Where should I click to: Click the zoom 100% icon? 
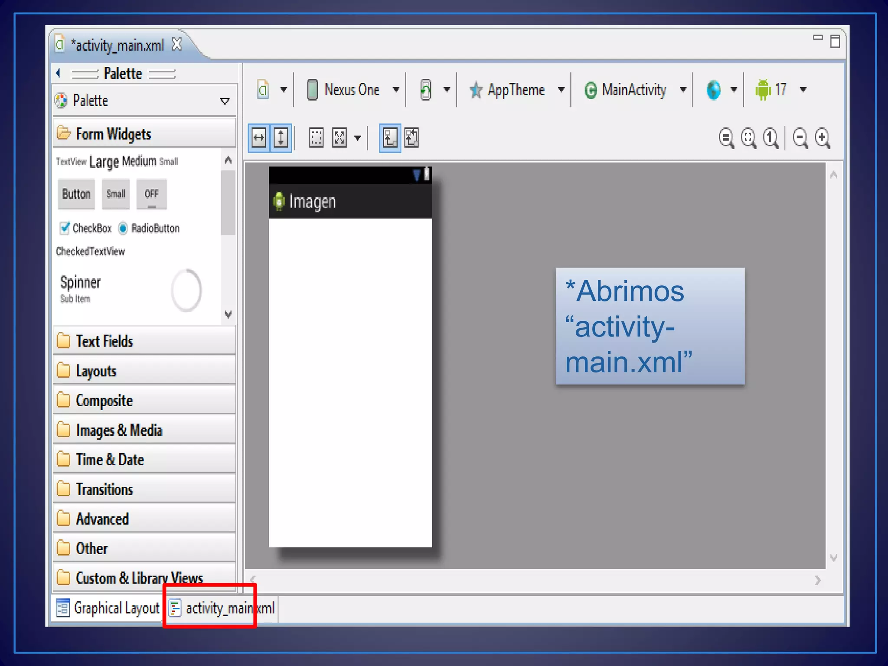(771, 138)
